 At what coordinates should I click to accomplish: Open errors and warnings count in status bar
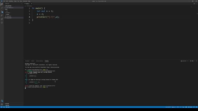pos(8,107)
